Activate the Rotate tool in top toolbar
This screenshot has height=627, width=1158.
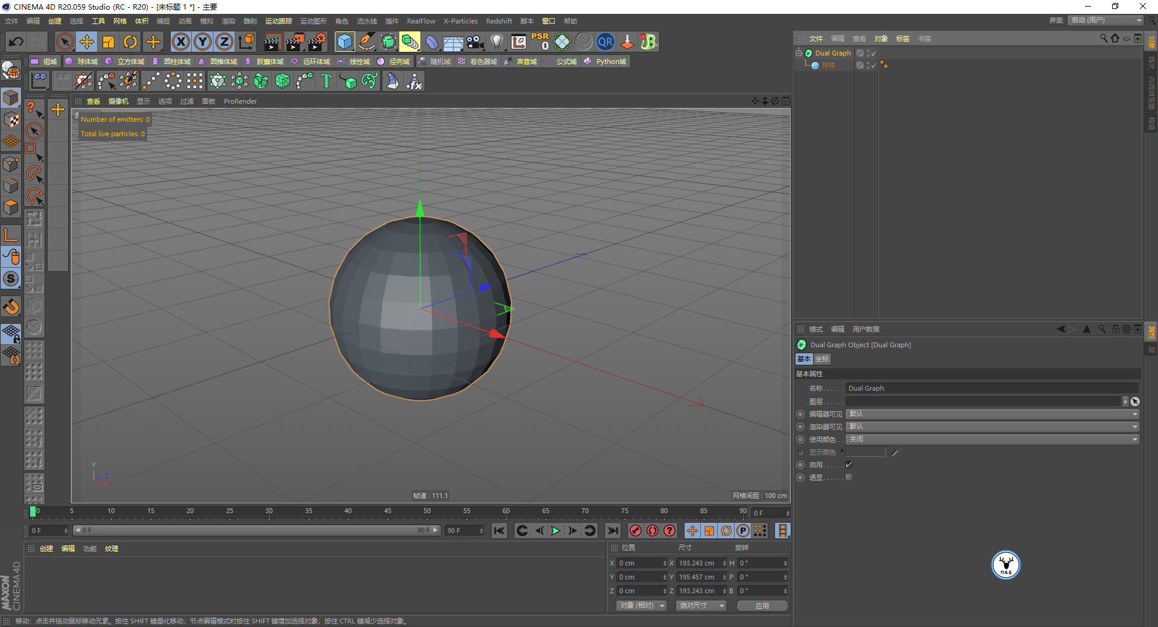pos(130,42)
